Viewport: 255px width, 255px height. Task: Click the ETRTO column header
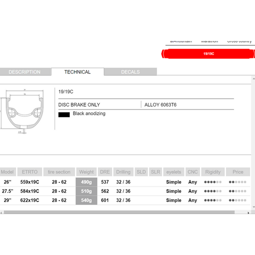29,172
